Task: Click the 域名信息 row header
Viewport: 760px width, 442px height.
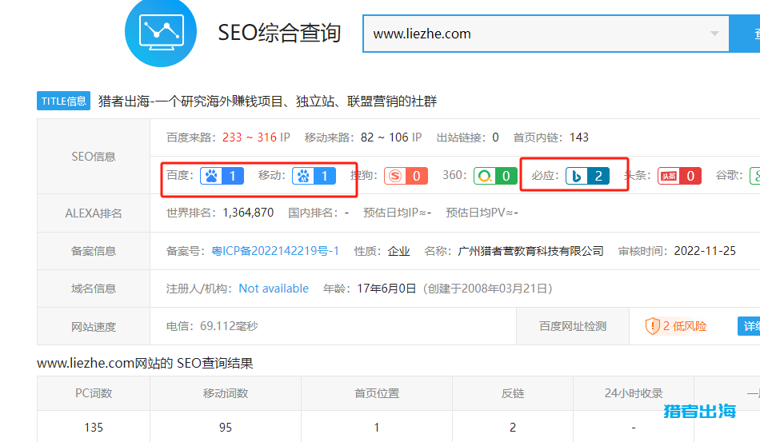Action: (94, 289)
